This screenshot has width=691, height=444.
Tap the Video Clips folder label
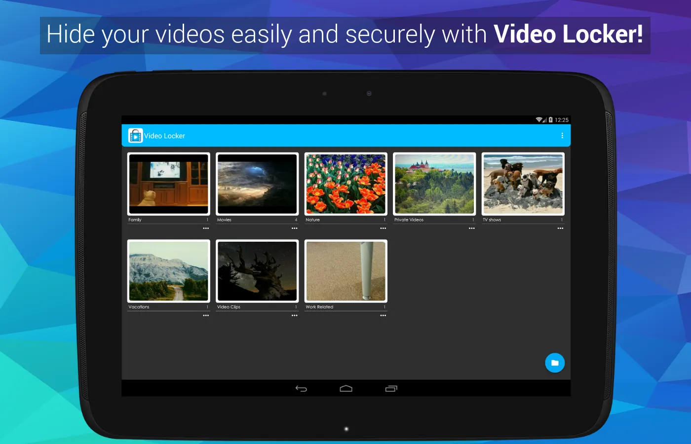229,307
